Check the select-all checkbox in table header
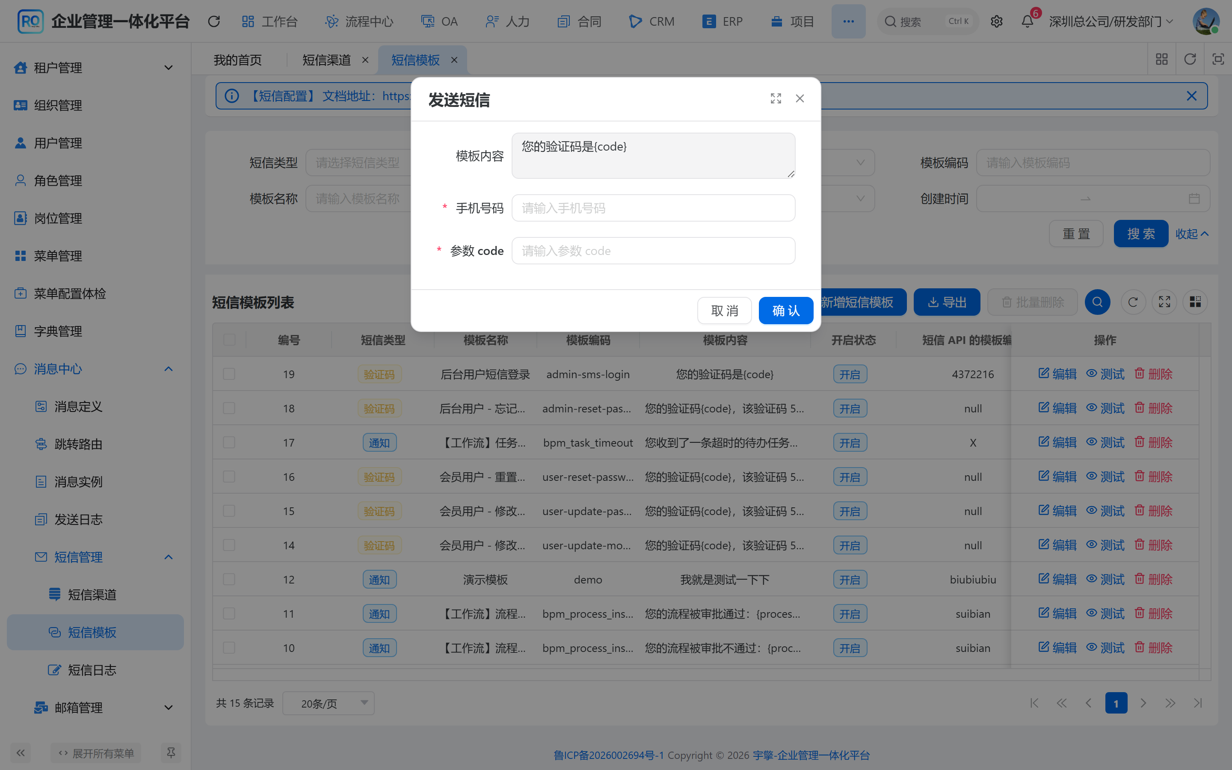Viewport: 1232px width, 770px height. point(229,340)
